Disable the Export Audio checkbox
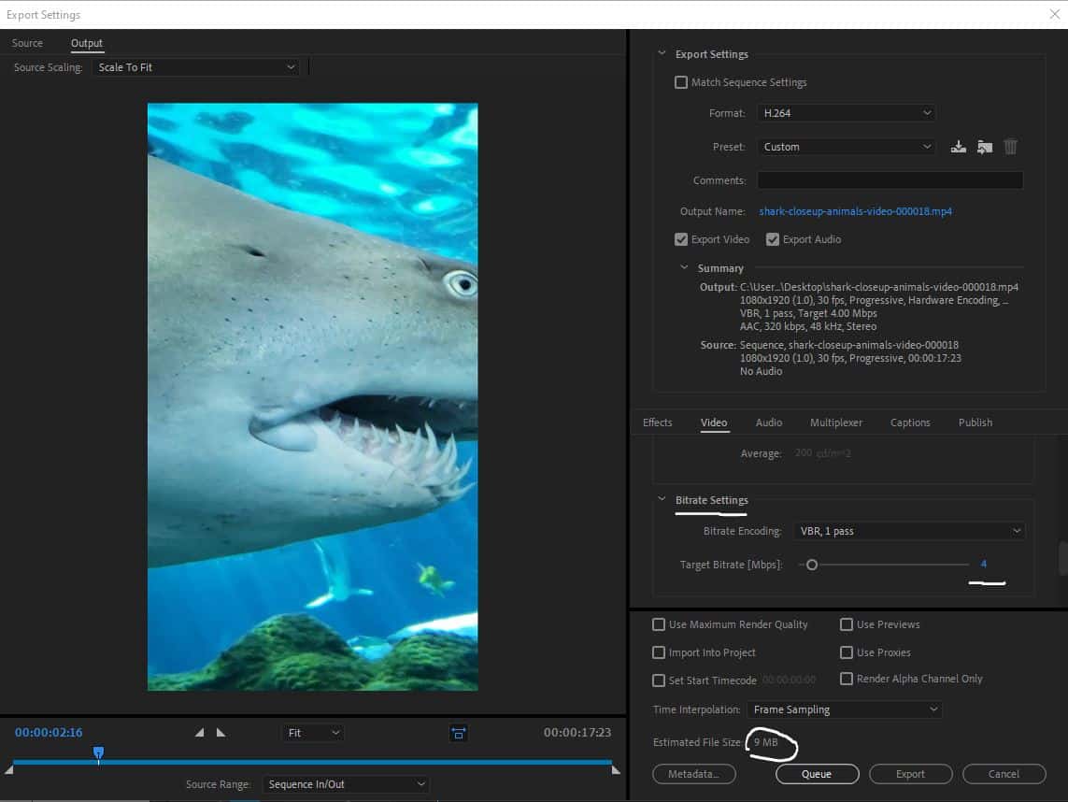This screenshot has height=802, width=1068. [x=773, y=239]
